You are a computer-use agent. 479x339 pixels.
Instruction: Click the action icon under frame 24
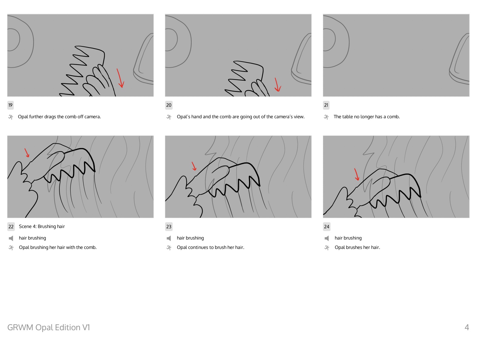[327, 248]
